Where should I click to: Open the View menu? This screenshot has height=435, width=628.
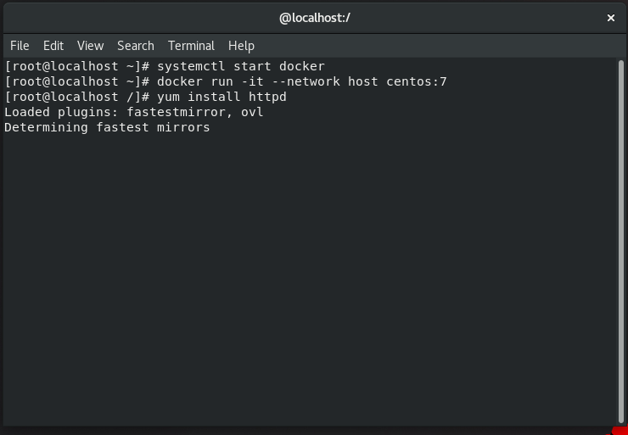click(90, 46)
